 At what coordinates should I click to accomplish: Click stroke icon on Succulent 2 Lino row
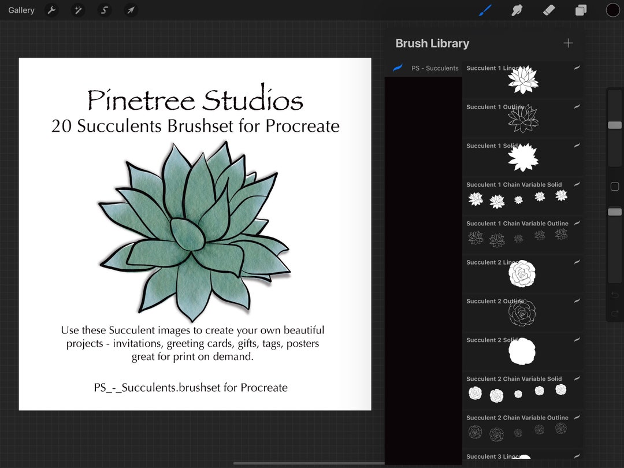pos(577,262)
